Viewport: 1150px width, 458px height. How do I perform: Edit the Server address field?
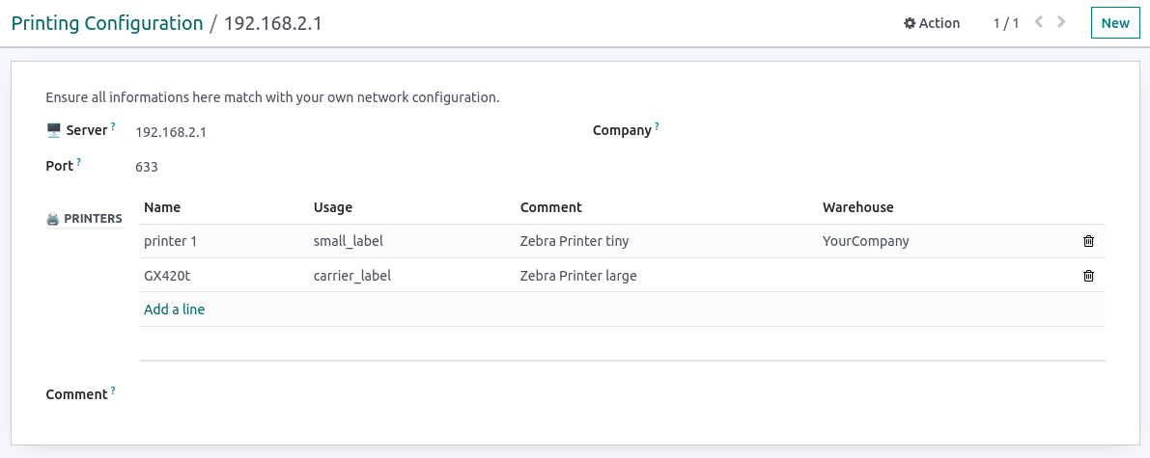pos(338,132)
